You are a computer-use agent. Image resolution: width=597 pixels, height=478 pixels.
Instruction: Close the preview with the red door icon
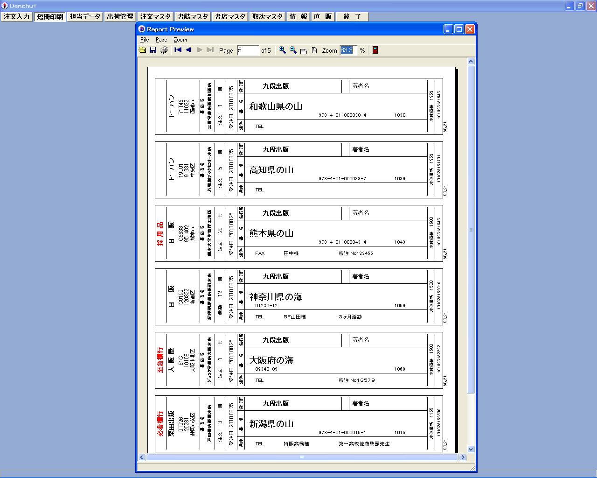[375, 50]
